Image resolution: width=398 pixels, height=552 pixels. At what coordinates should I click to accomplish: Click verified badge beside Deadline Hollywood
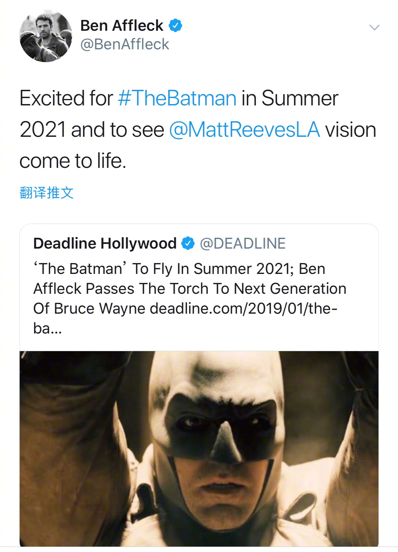[188, 243]
